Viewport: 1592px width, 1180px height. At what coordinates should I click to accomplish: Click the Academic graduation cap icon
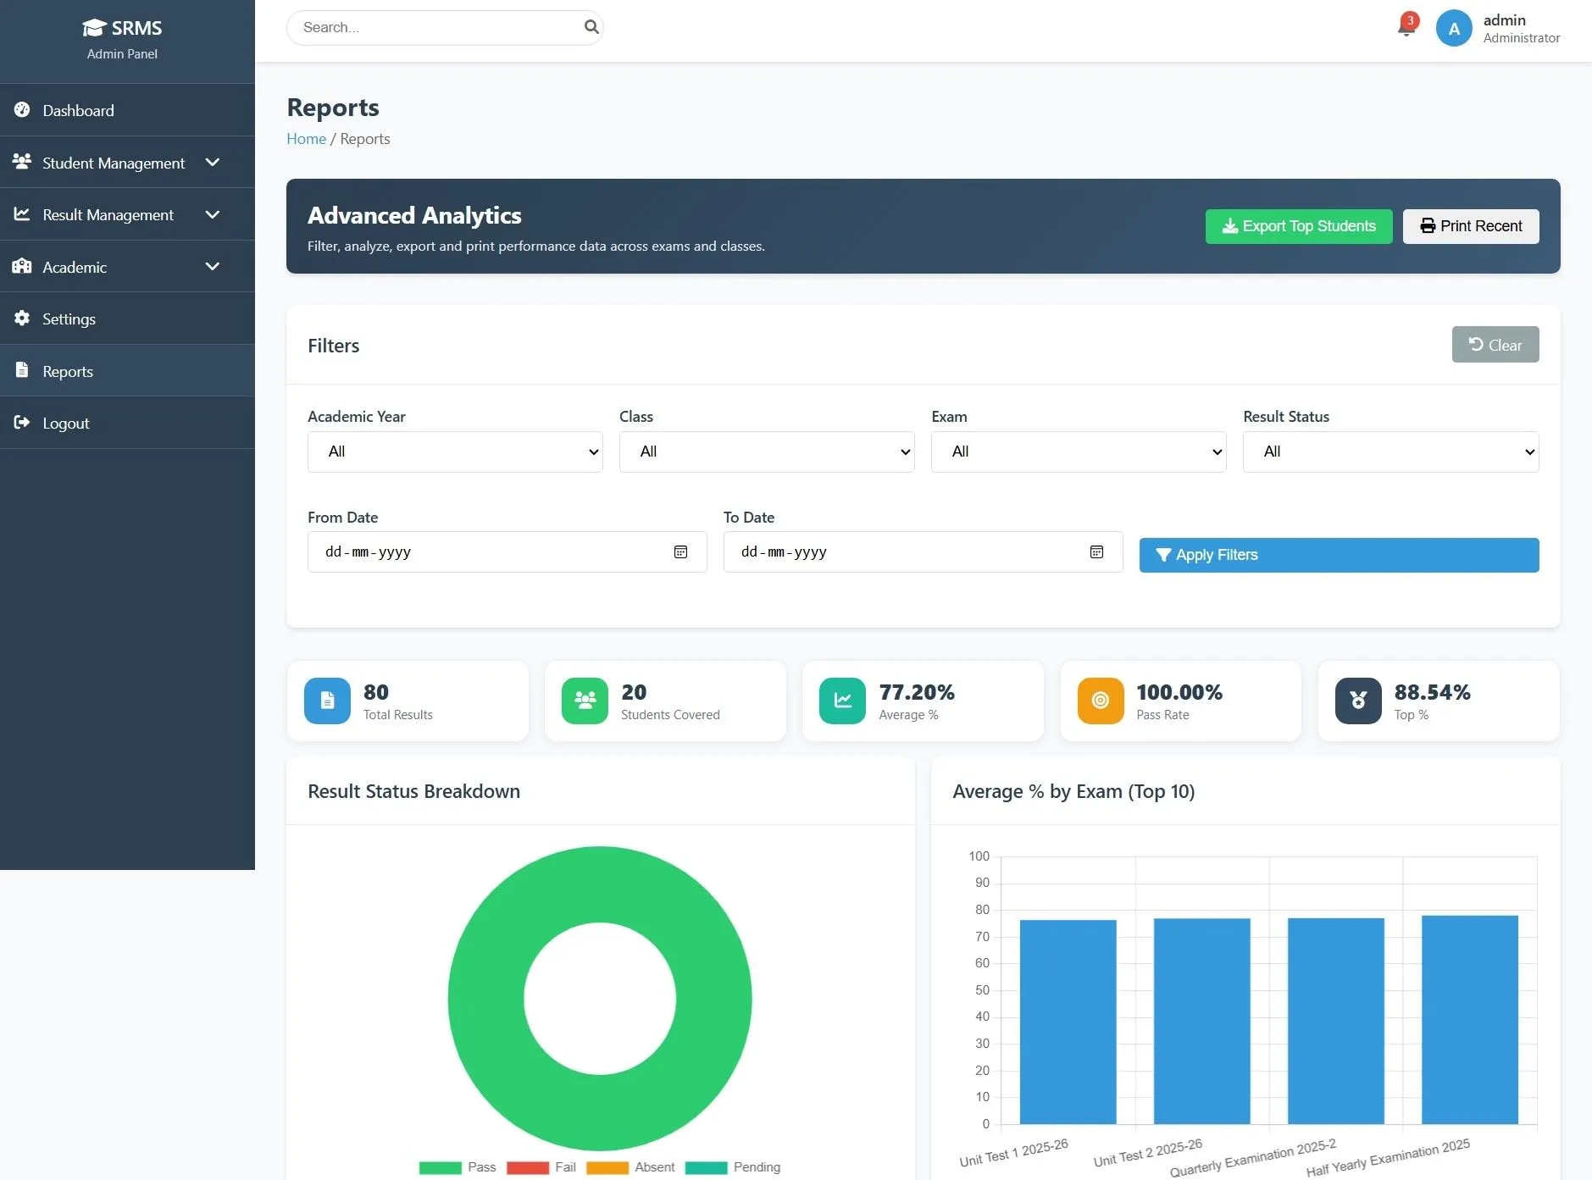(x=23, y=267)
